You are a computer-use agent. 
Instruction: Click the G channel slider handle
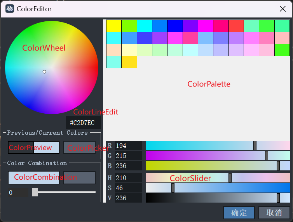(x=267, y=156)
